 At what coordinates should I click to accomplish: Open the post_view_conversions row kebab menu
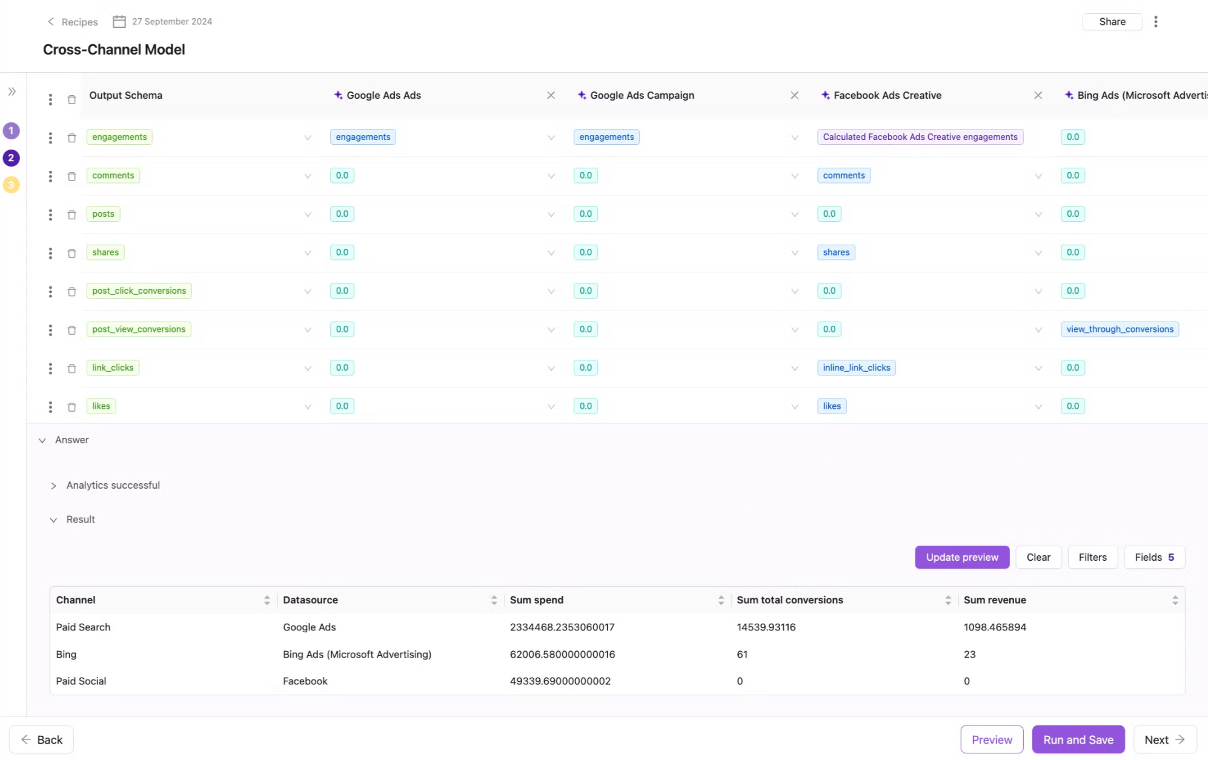[50, 330]
